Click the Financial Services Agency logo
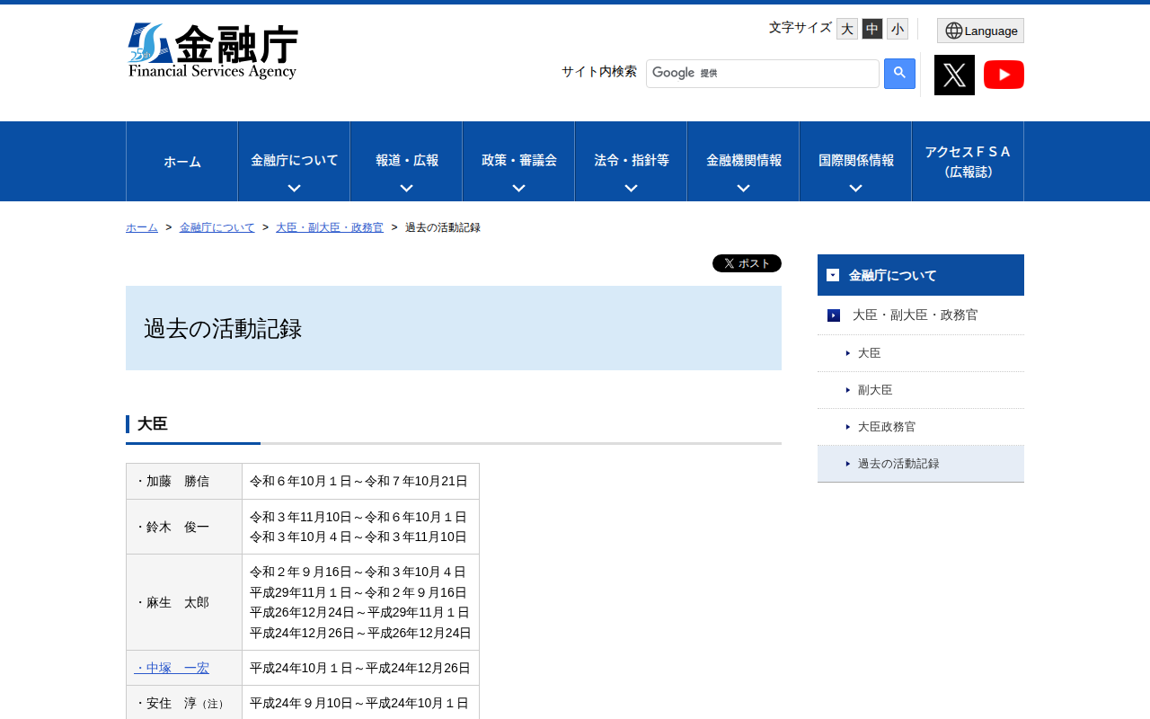The height and width of the screenshot is (719, 1150). pyautogui.click(x=213, y=51)
